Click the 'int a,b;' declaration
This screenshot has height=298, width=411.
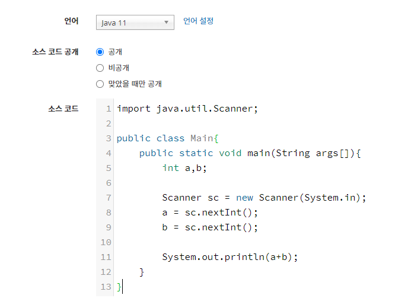[184, 168]
